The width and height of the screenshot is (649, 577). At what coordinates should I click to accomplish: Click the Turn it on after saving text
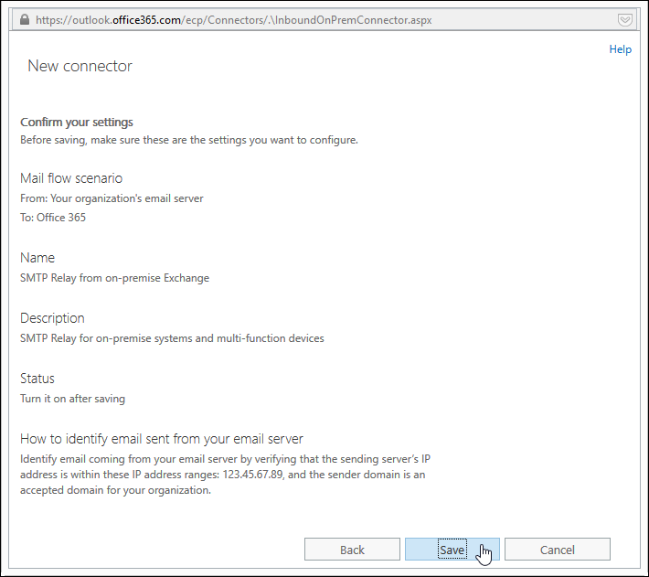pyautogui.click(x=72, y=399)
